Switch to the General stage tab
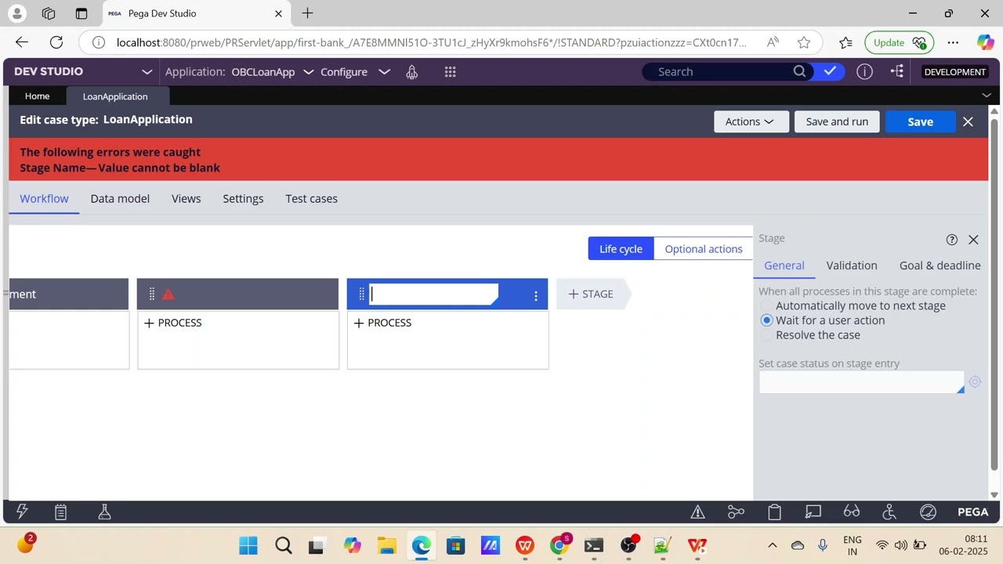This screenshot has height=564, width=1003. point(784,266)
